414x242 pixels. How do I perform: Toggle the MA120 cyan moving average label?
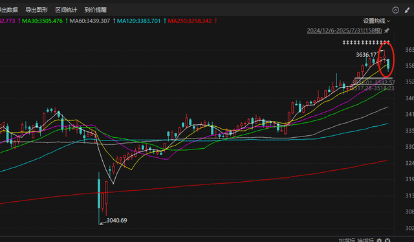[138, 21]
